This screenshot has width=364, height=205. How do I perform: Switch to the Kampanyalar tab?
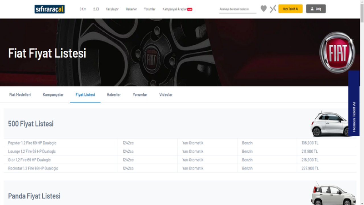coord(53,95)
